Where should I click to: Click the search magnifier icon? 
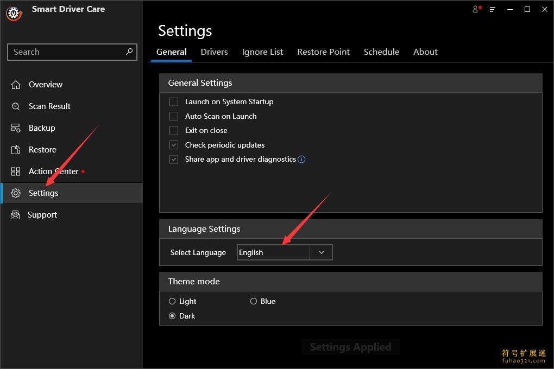(x=129, y=52)
